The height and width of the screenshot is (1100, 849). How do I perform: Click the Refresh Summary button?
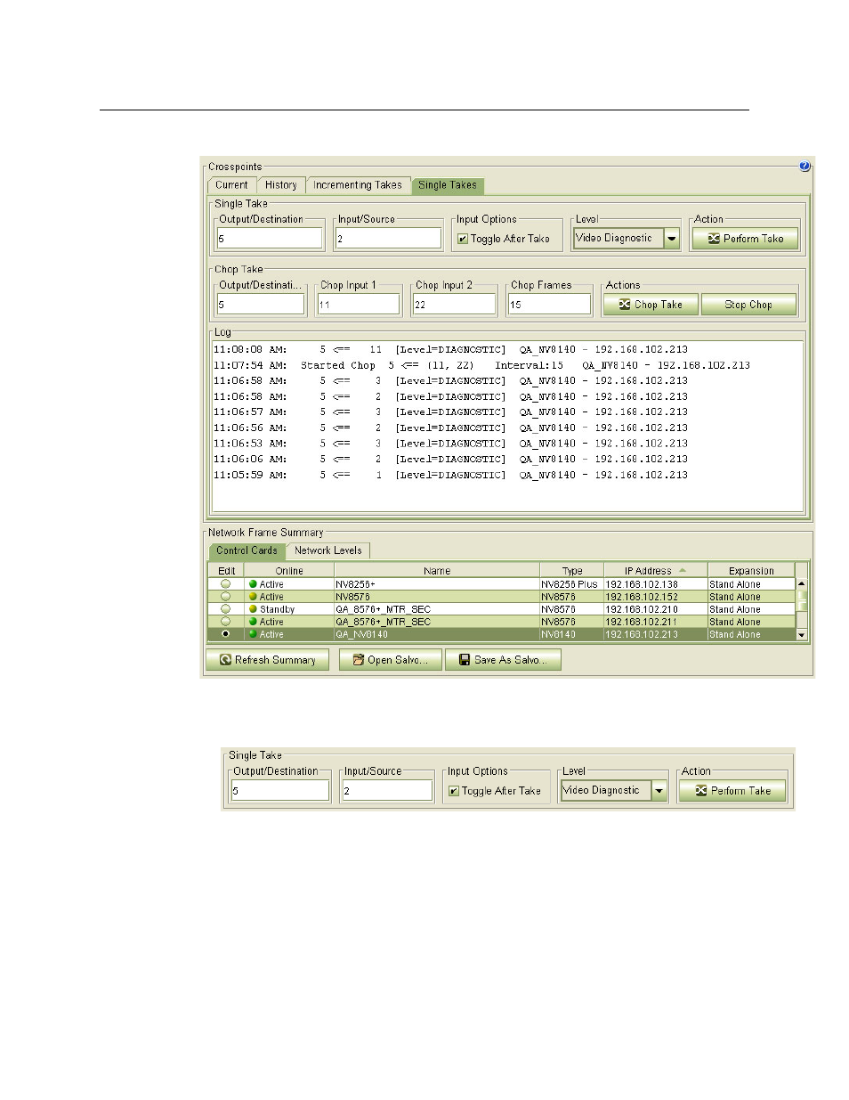267,660
